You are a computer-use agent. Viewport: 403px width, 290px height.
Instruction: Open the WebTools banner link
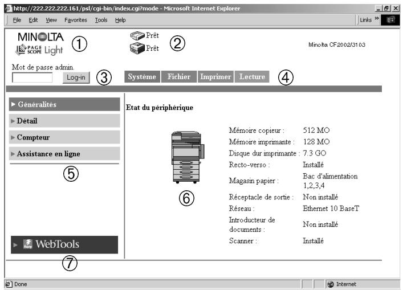pyautogui.click(x=64, y=244)
